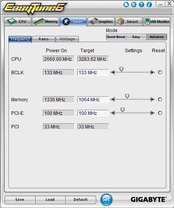Image resolution: width=174 pixels, height=208 pixels.
Task: Click the Load button
Action: tap(50, 199)
